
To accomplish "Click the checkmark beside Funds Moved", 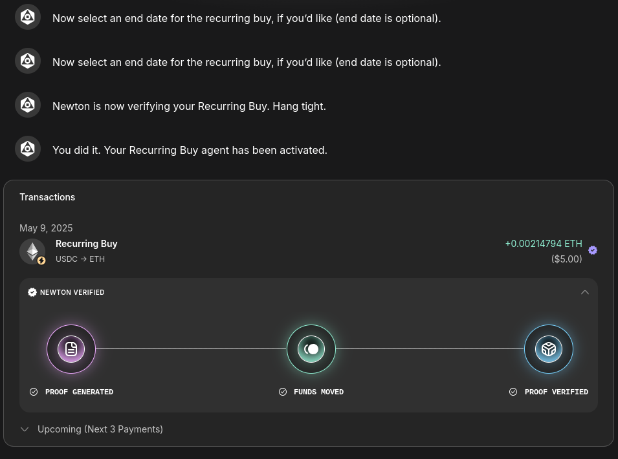I will (x=283, y=391).
